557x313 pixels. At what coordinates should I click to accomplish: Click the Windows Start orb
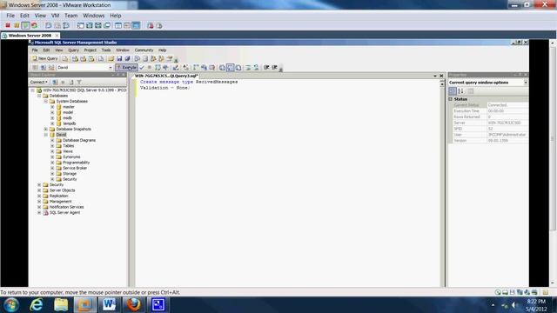[x=11, y=305]
